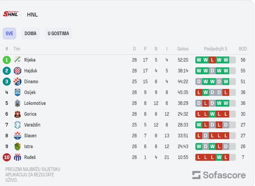Click Rudeš's green W form badge
Screen dimensions: 255x186
219,157
